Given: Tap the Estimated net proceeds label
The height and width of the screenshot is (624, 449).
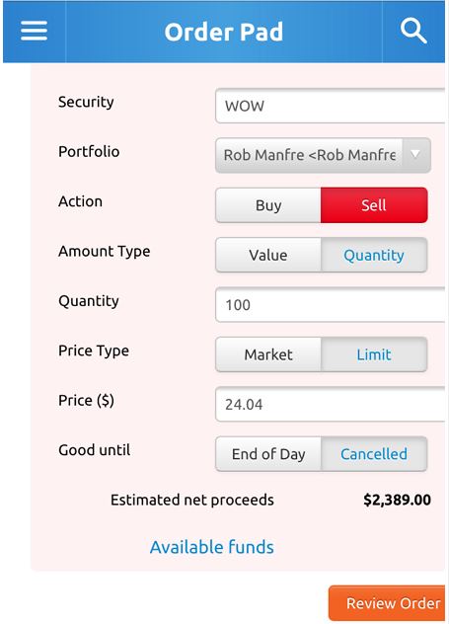Looking at the screenshot, I should click(x=192, y=500).
